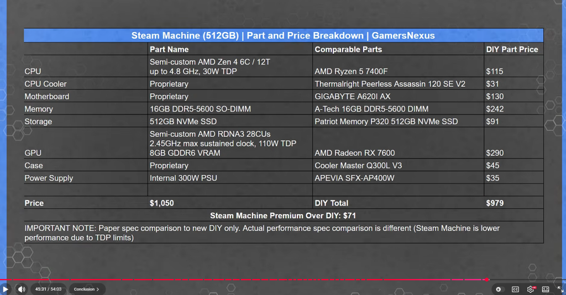The image size is (566, 295).
Task: Resume the video with the play button
Action: (x=6, y=289)
